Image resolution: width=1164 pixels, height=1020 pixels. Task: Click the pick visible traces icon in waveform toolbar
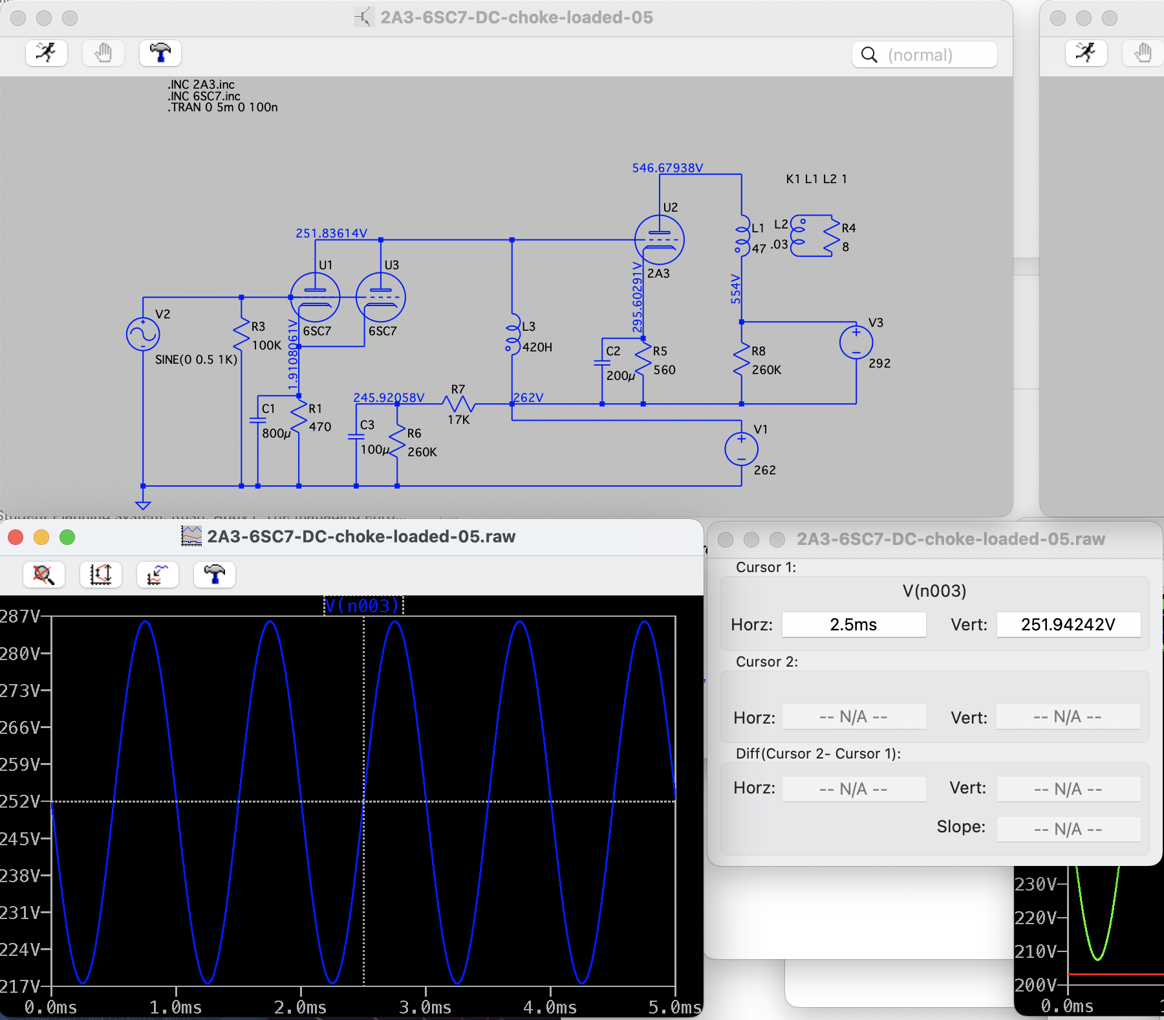click(x=158, y=575)
